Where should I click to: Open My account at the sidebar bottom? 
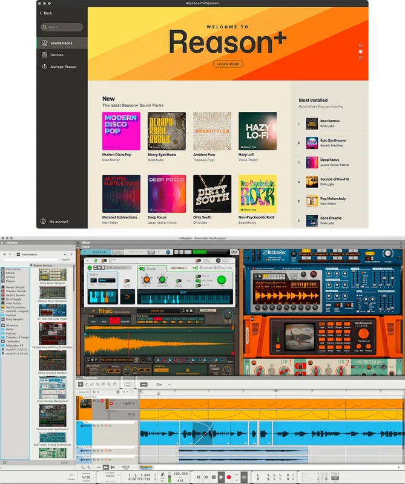point(54,221)
